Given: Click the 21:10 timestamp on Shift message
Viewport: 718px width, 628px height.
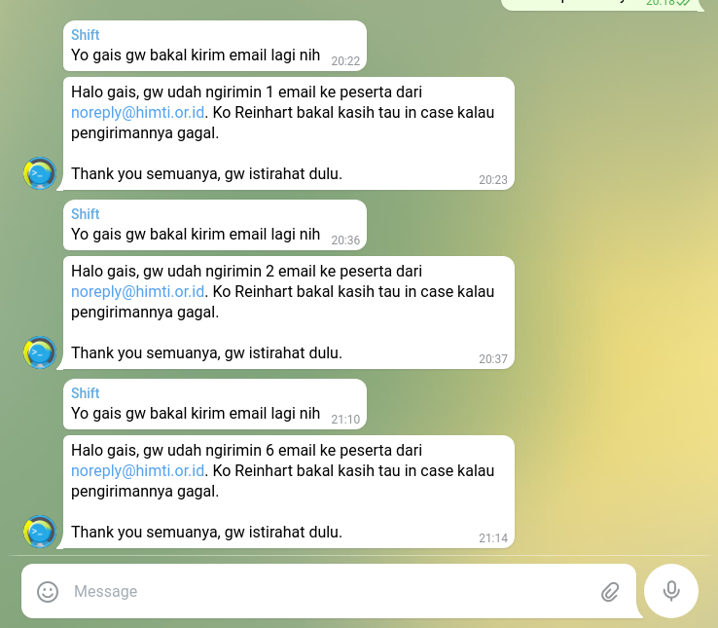Looking at the screenshot, I should coord(345,420).
